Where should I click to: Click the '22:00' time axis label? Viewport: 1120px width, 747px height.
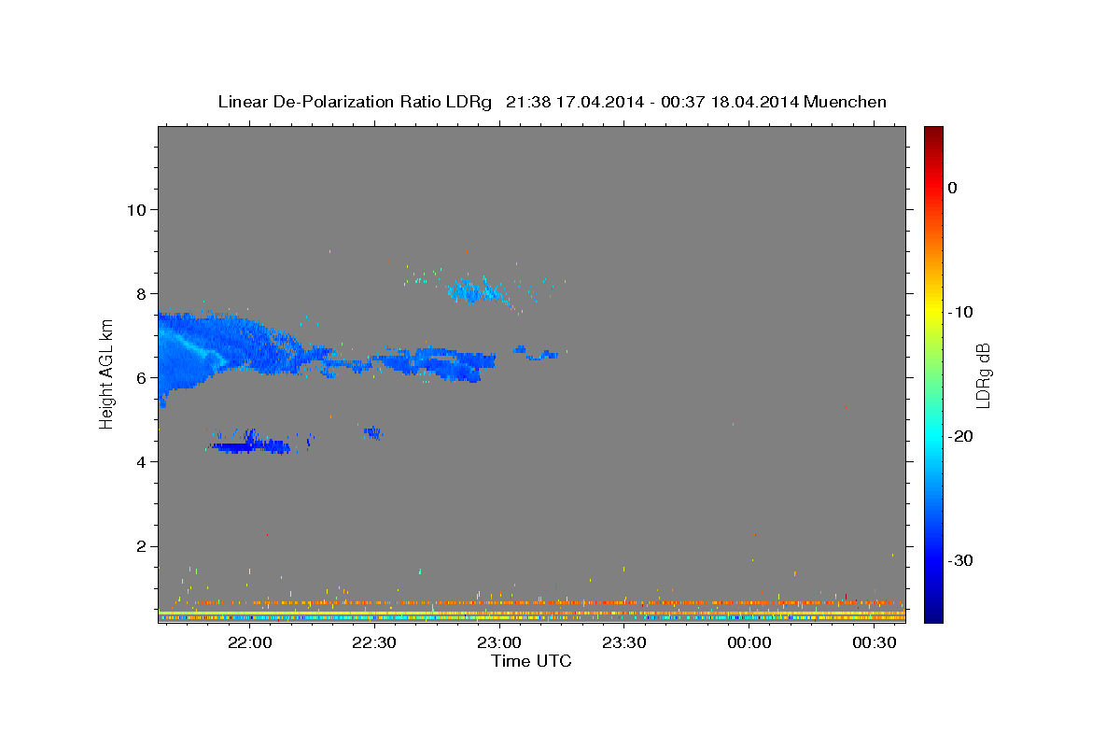point(249,643)
